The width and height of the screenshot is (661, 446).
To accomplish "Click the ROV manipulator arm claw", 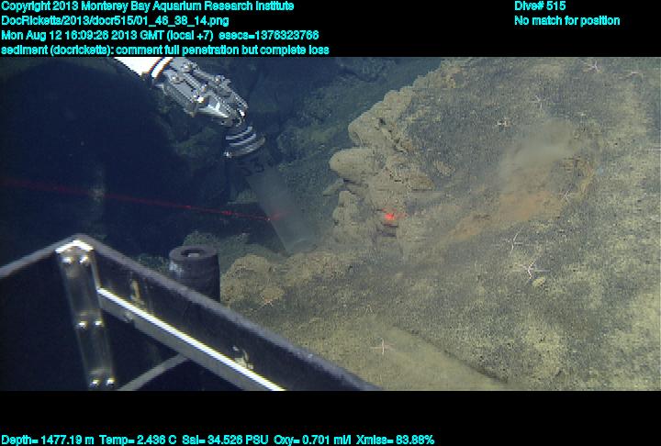I will (x=202, y=93).
